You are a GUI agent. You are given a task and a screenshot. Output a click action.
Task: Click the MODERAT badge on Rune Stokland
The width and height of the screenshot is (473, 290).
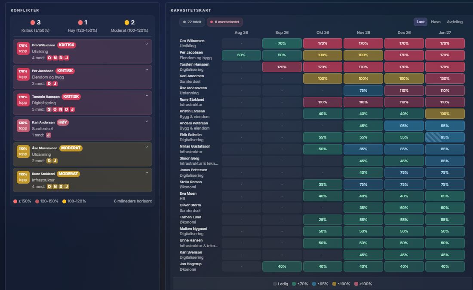[68, 174]
